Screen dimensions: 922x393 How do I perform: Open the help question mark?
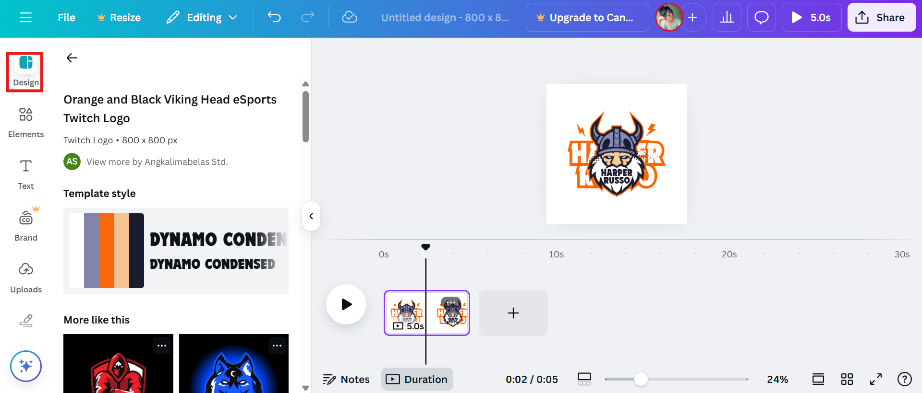[x=905, y=380]
